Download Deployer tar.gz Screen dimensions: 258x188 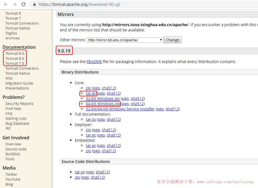point(91,135)
